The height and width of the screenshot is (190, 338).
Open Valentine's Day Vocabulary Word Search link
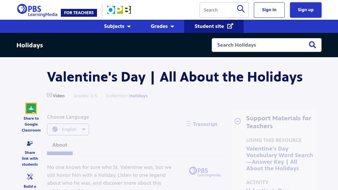point(279,158)
